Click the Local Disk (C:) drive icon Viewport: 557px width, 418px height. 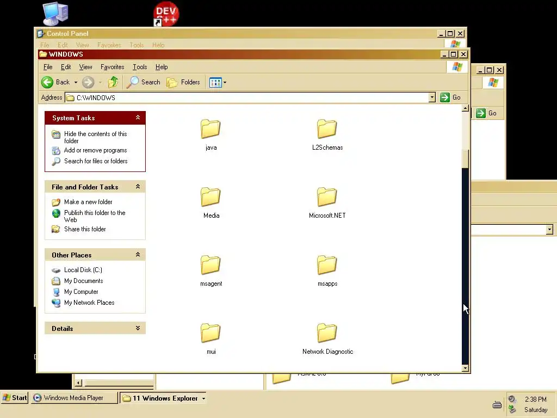click(56, 270)
